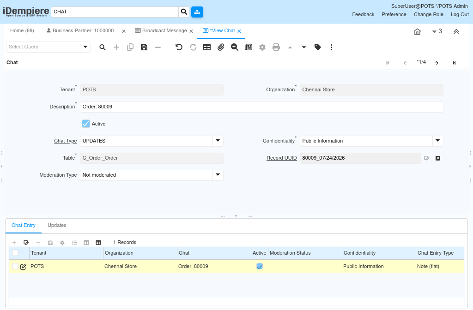Toggle Chat Entry detail grid view icon
Screen dimensions: 473x310
tap(98, 243)
